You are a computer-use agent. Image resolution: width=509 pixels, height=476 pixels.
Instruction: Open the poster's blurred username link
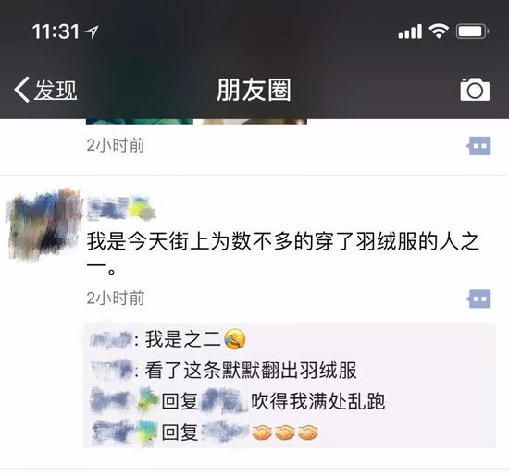[x=121, y=208]
